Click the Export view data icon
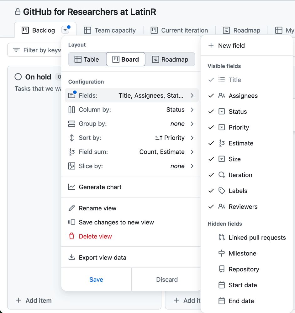Screen dimensions: 295x313 [x=72, y=257]
